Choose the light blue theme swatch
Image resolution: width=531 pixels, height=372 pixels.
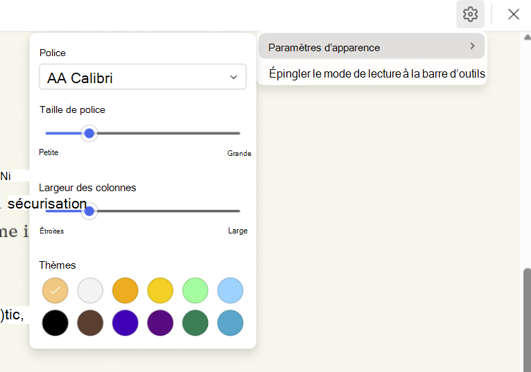(230, 290)
